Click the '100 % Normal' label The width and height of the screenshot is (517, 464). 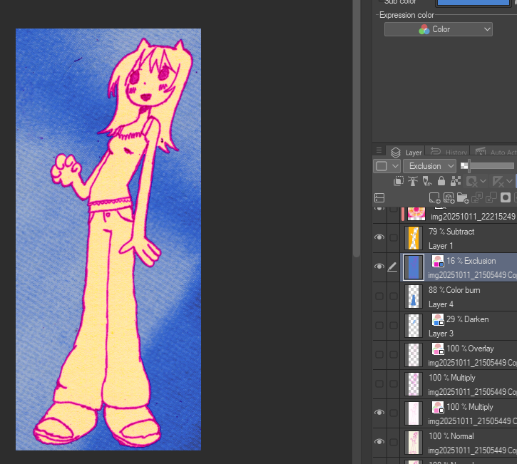(x=451, y=436)
